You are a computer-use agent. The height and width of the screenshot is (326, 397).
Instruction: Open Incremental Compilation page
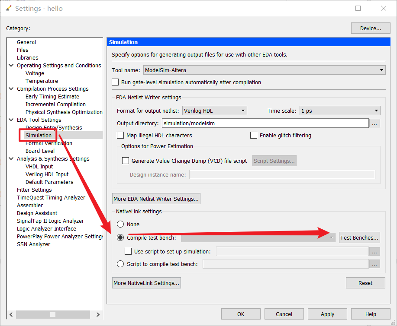click(x=55, y=104)
